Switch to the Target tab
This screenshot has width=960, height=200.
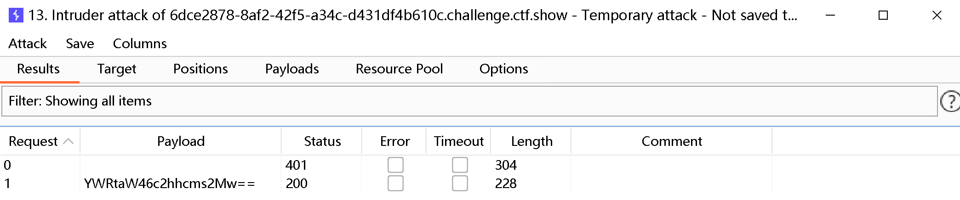pos(117,69)
